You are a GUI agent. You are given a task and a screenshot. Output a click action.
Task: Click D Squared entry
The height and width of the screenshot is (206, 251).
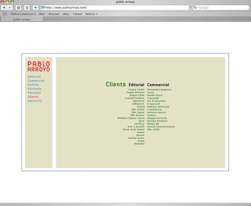click(x=153, y=104)
